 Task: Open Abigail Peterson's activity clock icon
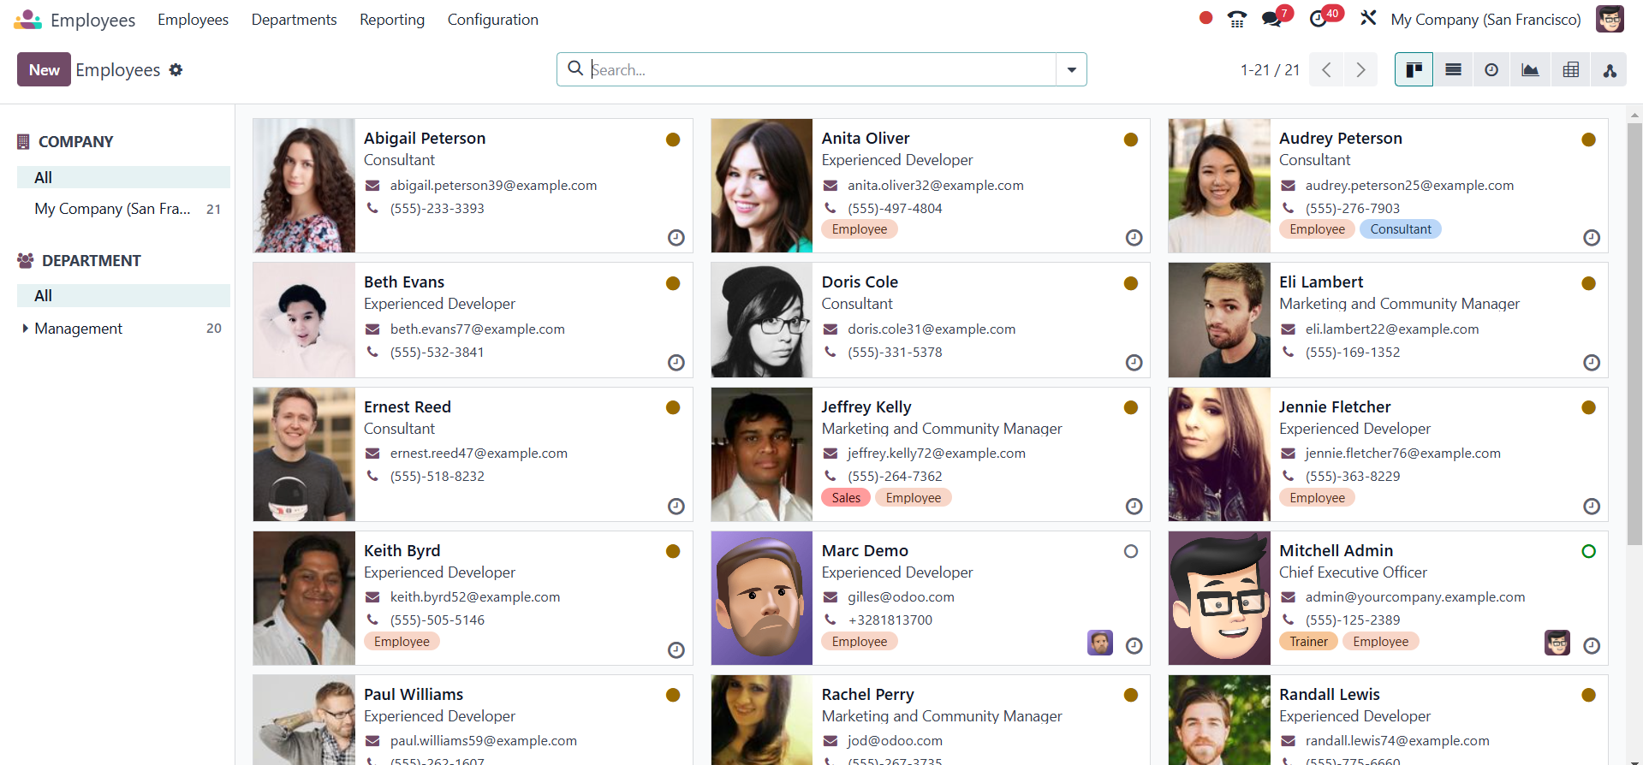pyautogui.click(x=676, y=238)
